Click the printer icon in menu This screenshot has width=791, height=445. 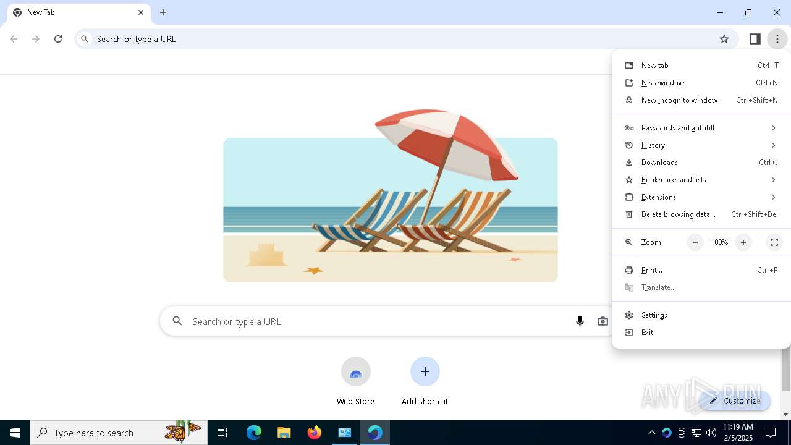point(629,270)
